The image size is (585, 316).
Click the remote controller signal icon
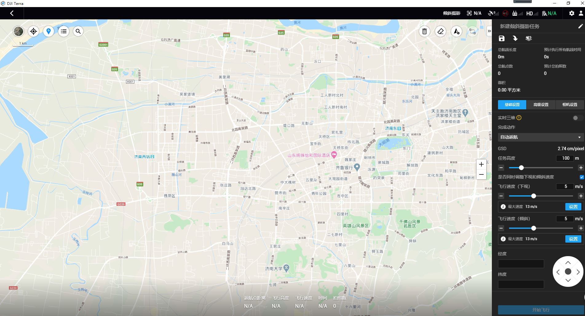pos(517,13)
